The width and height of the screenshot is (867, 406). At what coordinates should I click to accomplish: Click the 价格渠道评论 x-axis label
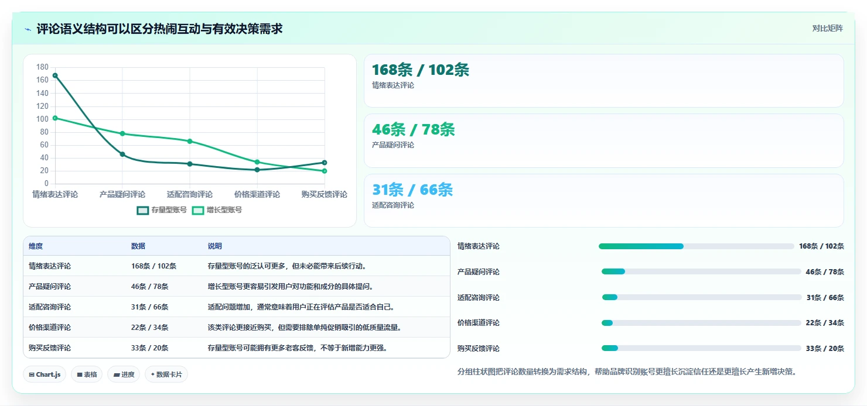coord(257,194)
